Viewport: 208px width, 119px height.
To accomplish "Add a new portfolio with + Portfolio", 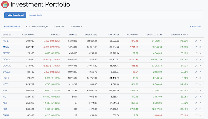I will (x=195, y=26).
